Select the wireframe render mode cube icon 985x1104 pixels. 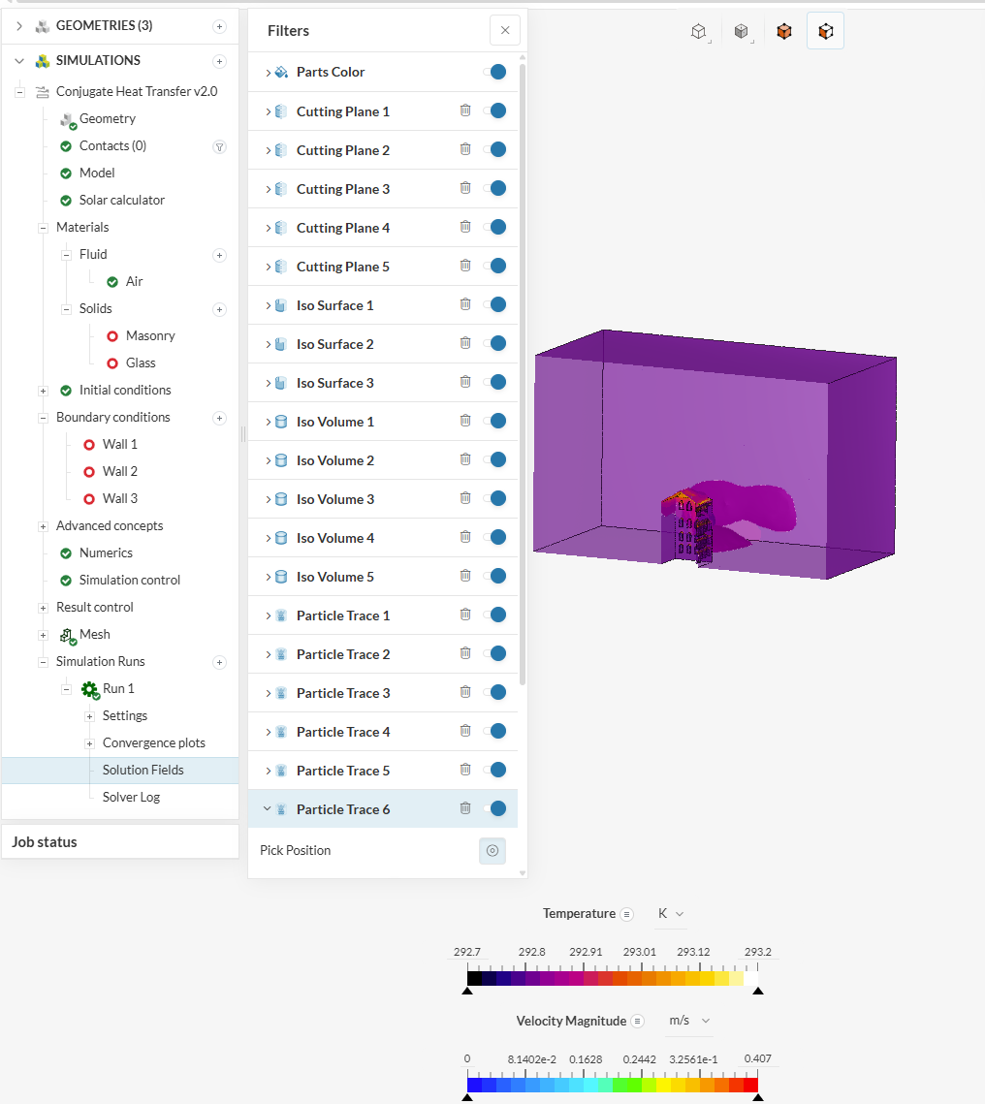coord(698,32)
